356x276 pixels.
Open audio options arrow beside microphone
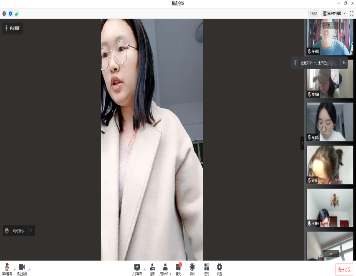15,269
